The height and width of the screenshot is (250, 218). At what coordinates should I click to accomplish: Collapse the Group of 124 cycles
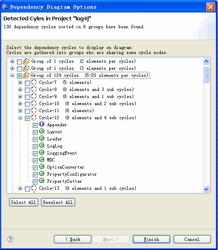12,76
